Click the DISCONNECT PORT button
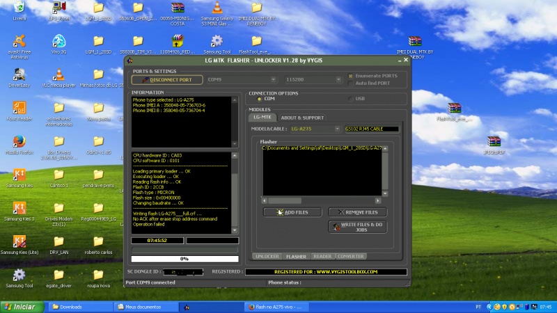 click(x=167, y=80)
